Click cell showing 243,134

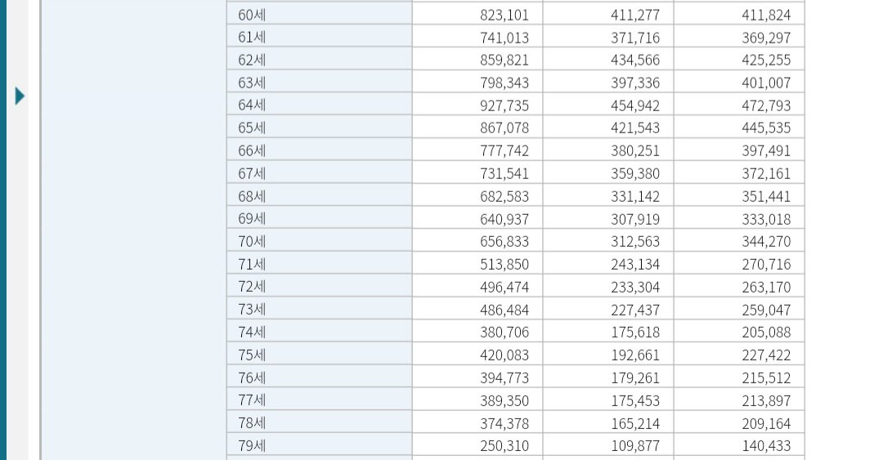coord(608,264)
